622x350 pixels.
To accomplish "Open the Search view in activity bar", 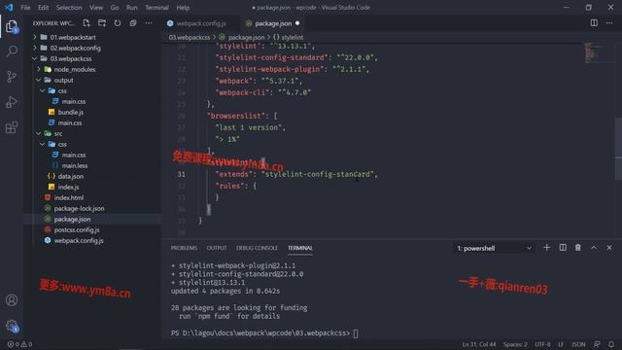I will (12, 52).
